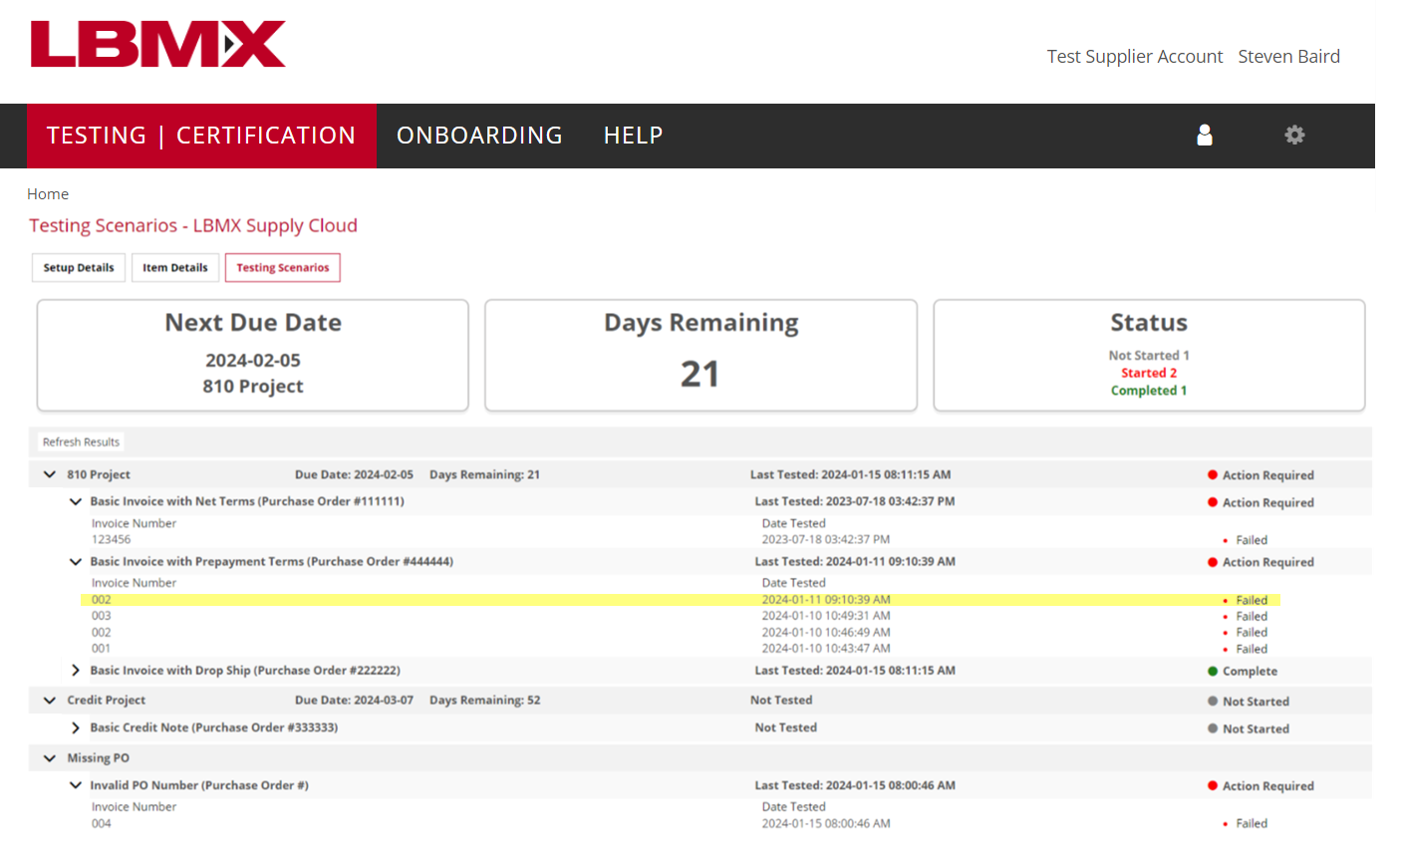Screen dimensions: 1401x865
Task: Click Invalid PO Number Action Required status
Action: [1261, 786]
